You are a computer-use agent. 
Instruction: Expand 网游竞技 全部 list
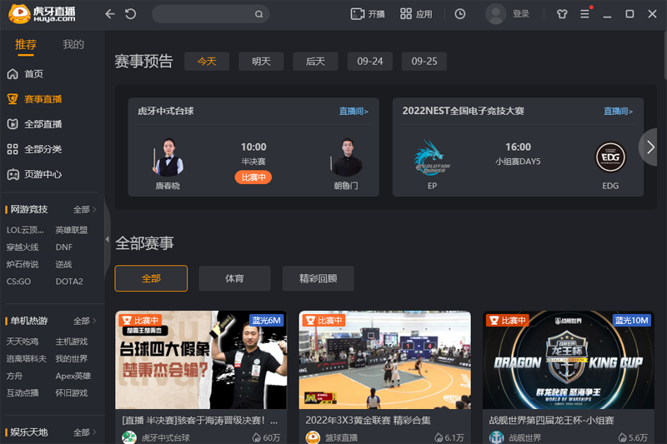[x=85, y=209]
